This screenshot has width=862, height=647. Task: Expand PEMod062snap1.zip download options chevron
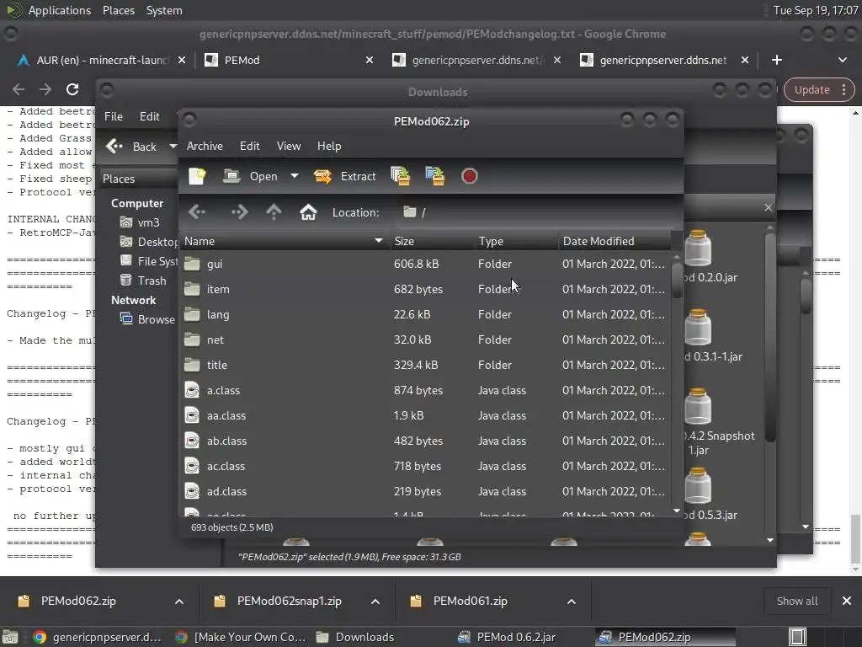tap(375, 602)
